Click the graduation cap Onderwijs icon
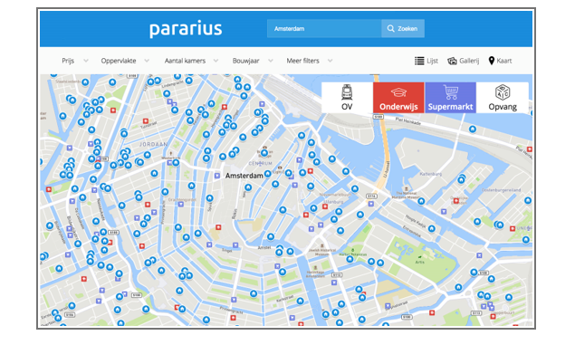This screenshot has height=345, width=575. [398, 92]
